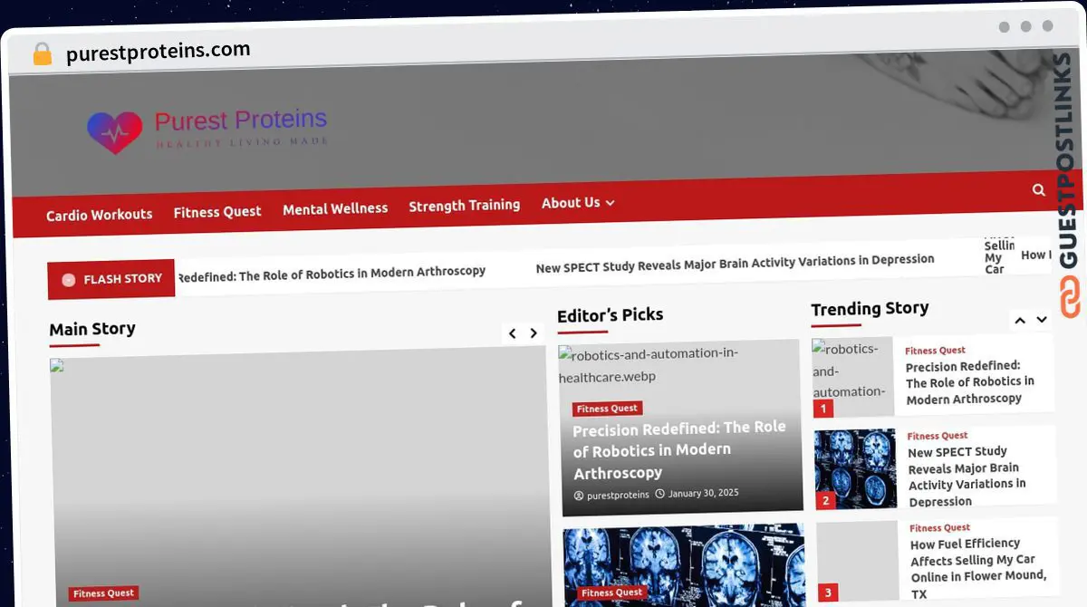Screen dimensions: 1087x607
Task: Click the author icon on the Editor's Picks card
Action: [x=579, y=494]
